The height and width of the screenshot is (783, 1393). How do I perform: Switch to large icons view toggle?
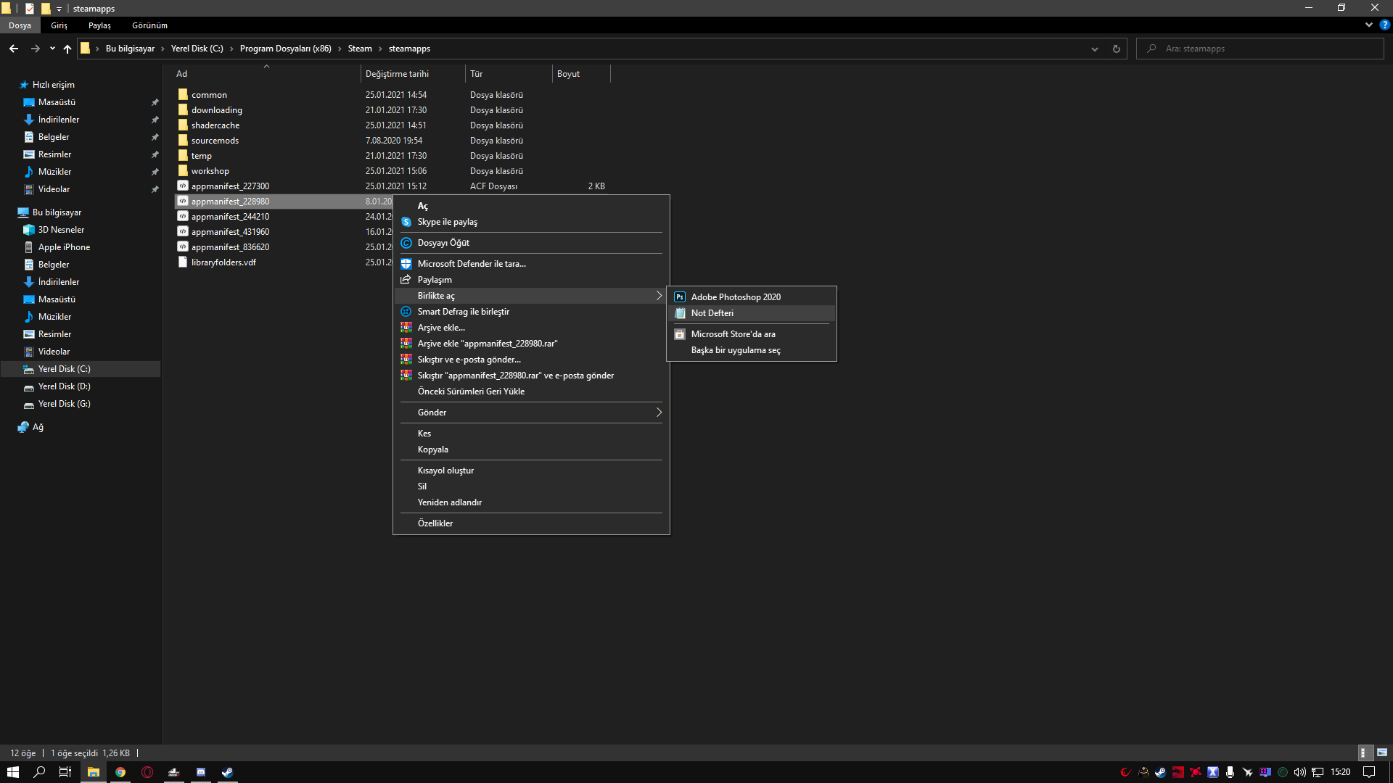tap(1381, 753)
